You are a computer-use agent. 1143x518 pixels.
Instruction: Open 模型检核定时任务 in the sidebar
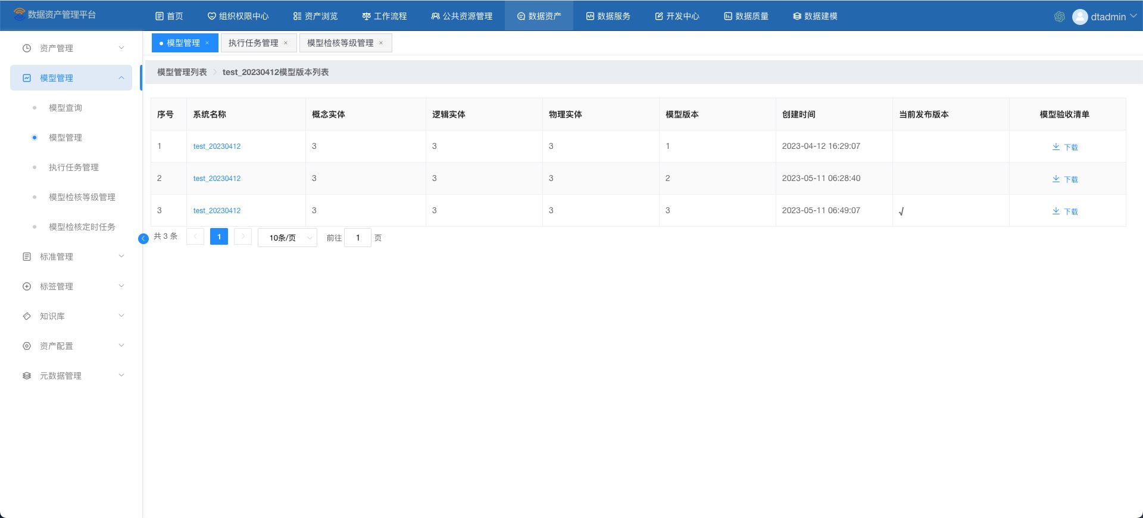(82, 227)
